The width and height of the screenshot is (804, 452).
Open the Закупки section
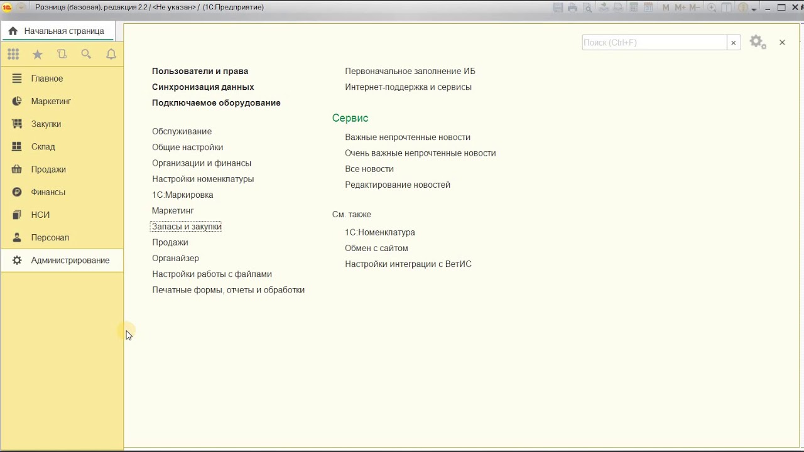(62, 124)
